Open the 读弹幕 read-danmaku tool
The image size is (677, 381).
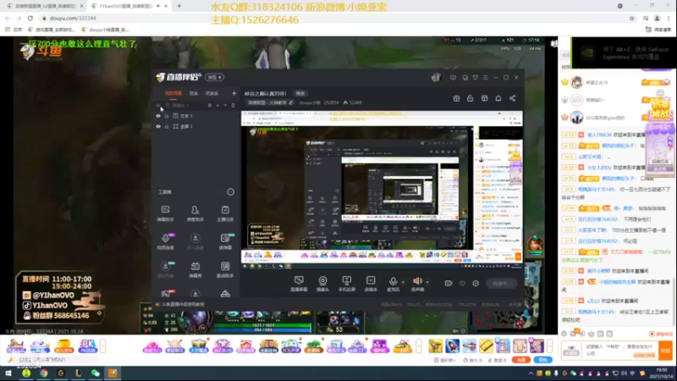click(x=225, y=241)
